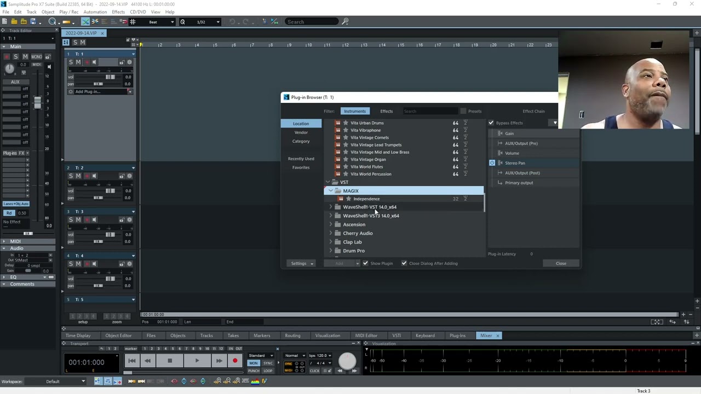This screenshot has width=701, height=394.
Task: Open the Play / Rec menu
Action: tap(68, 12)
